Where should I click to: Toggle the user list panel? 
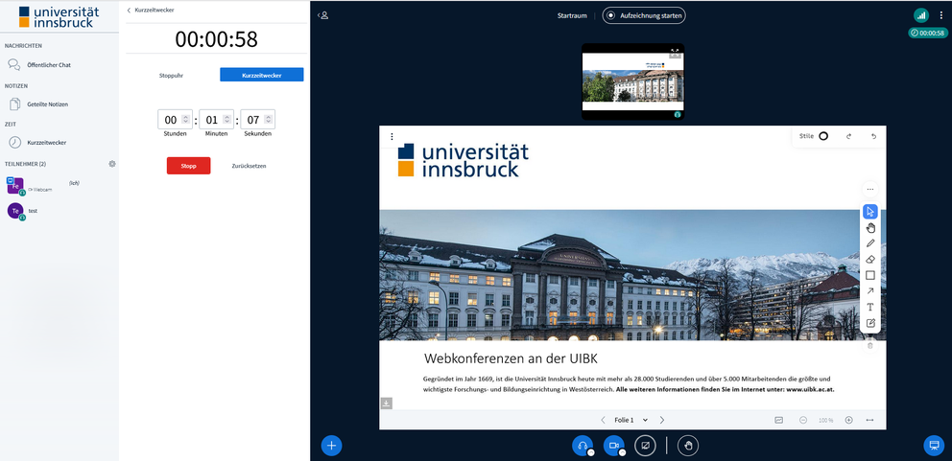point(323,15)
